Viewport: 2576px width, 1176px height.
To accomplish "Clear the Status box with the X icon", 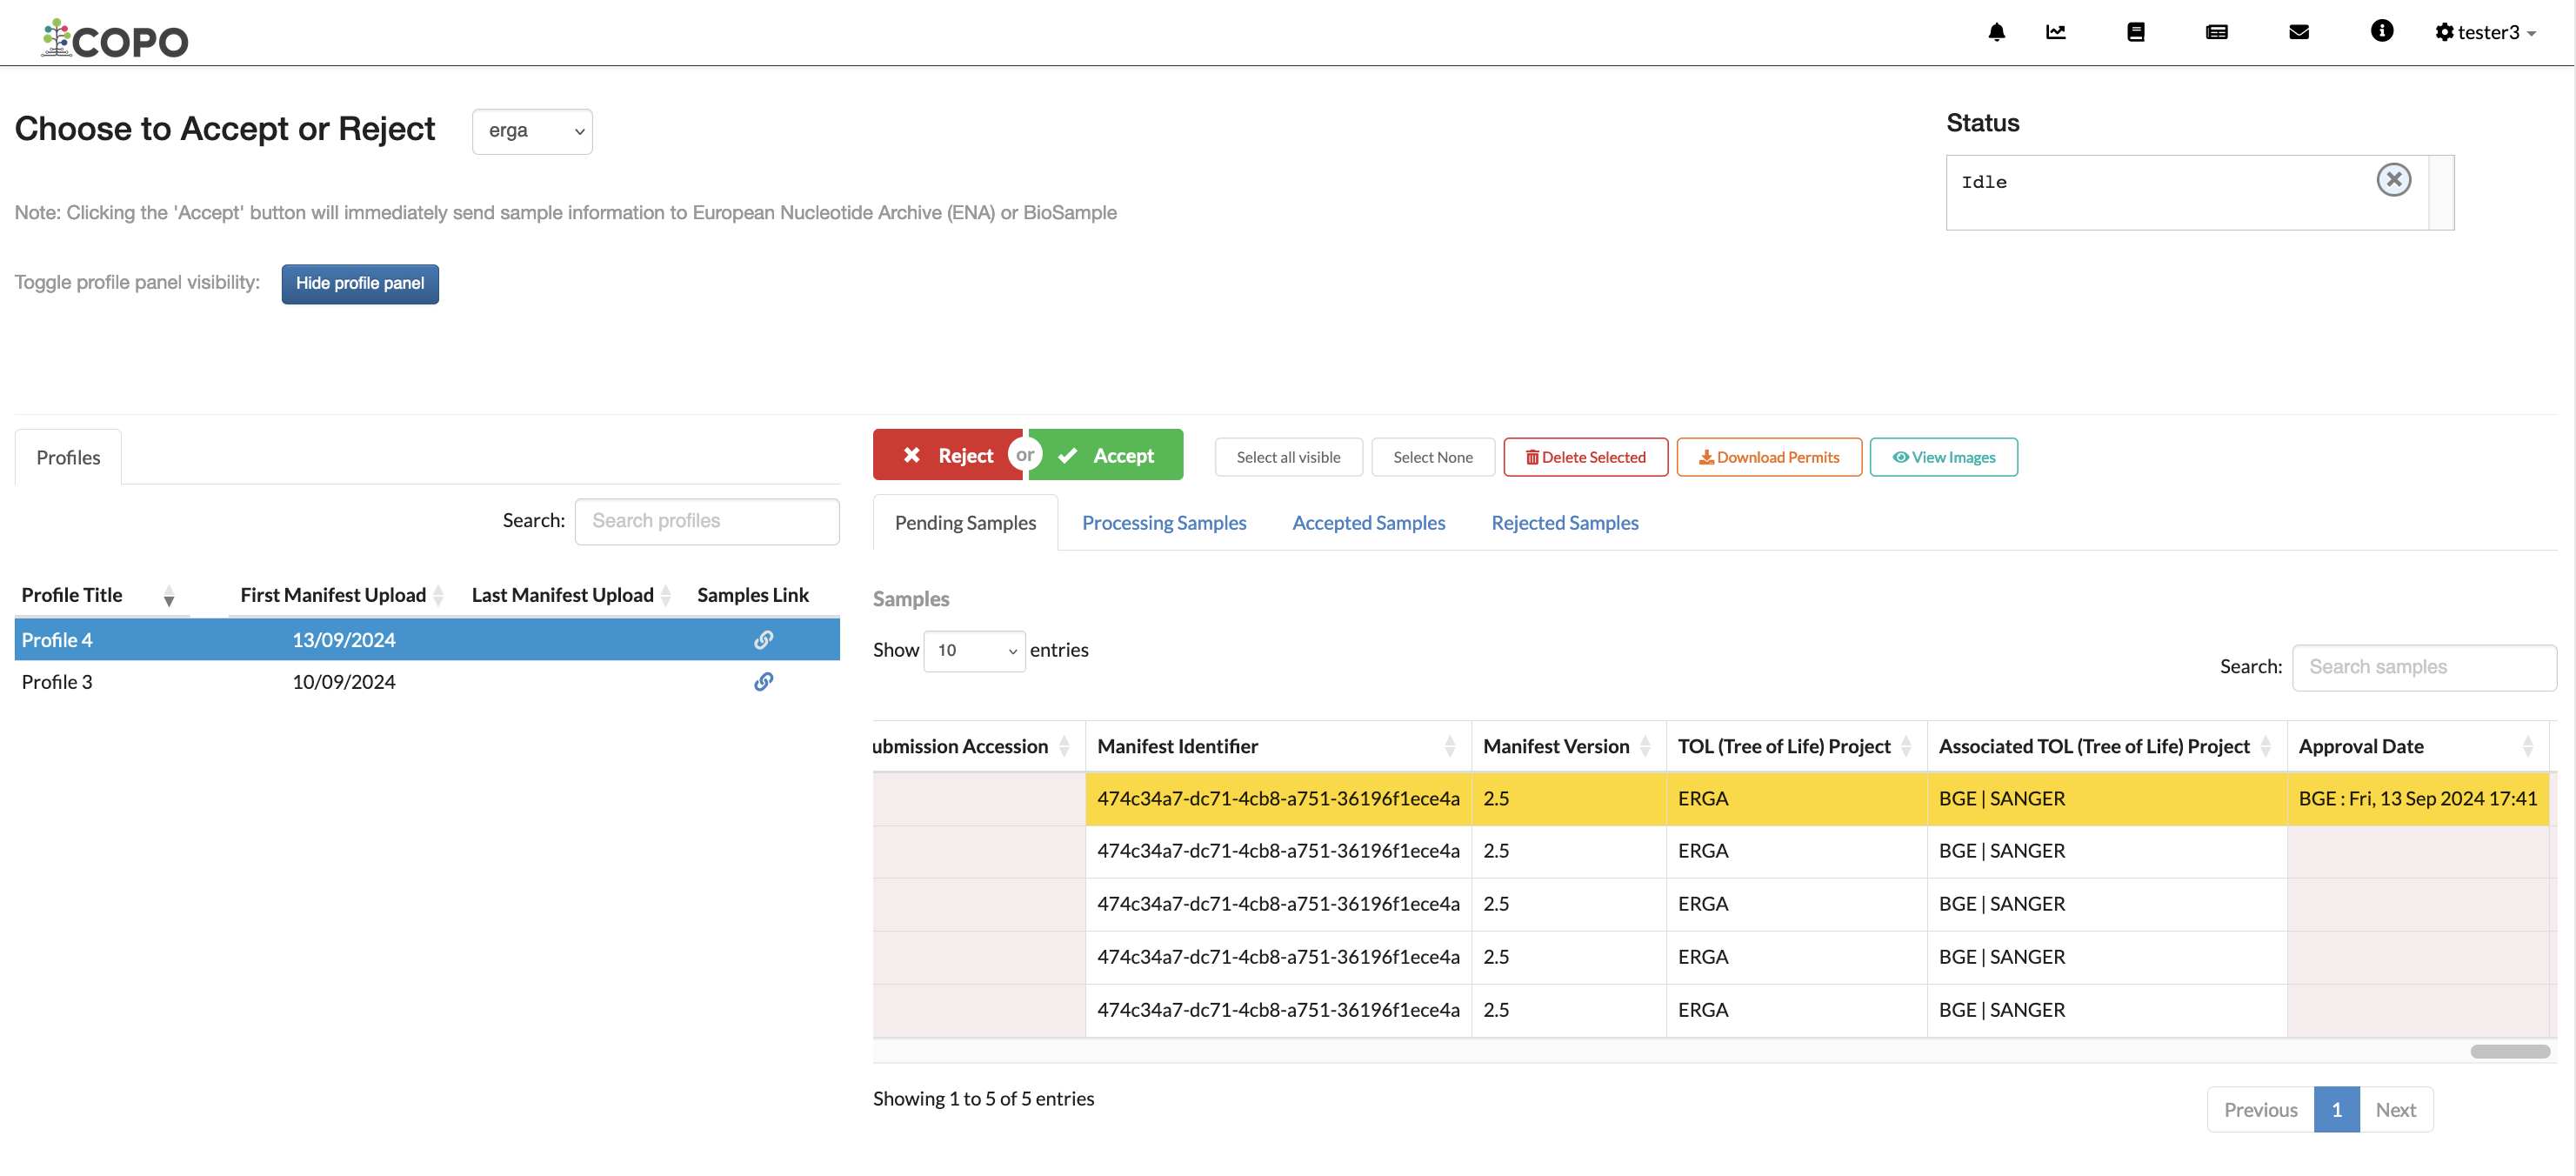I will click(x=2393, y=180).
